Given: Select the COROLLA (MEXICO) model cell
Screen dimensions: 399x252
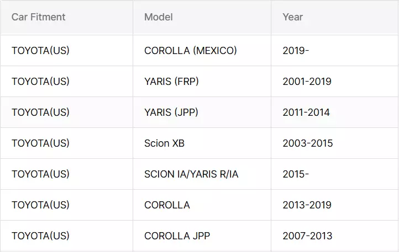Looking at the screenshot, I should coord(190,51).
